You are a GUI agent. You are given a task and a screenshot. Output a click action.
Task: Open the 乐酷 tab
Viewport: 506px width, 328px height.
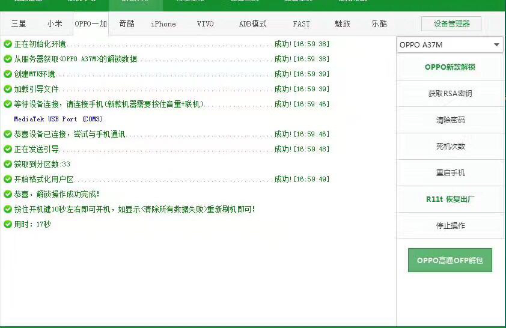[379, 23]
